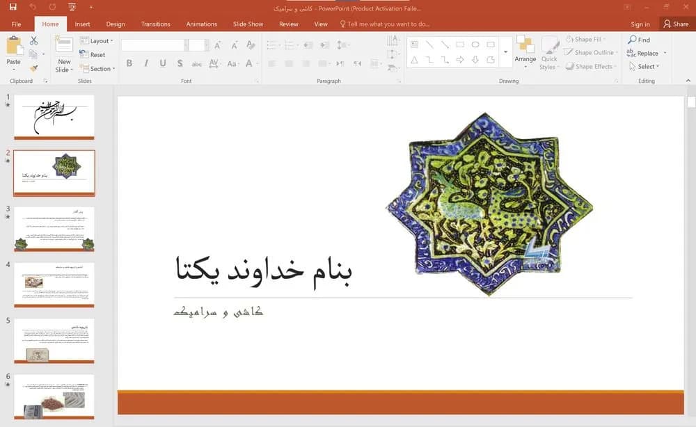696x427 pixels.
Task: Add a New Slide
Action: click(64, 54)
